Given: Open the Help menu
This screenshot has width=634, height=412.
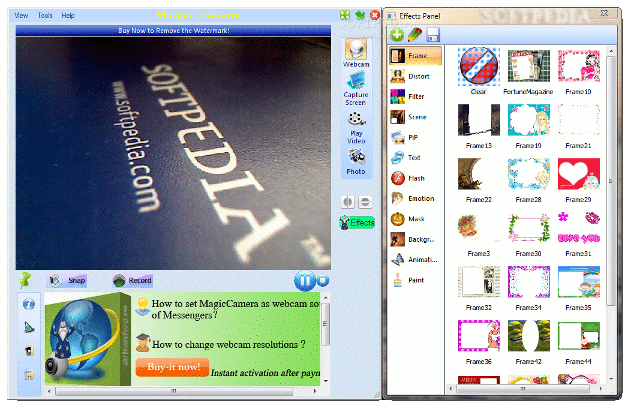Looking at the screenshot, I should 68,16.
